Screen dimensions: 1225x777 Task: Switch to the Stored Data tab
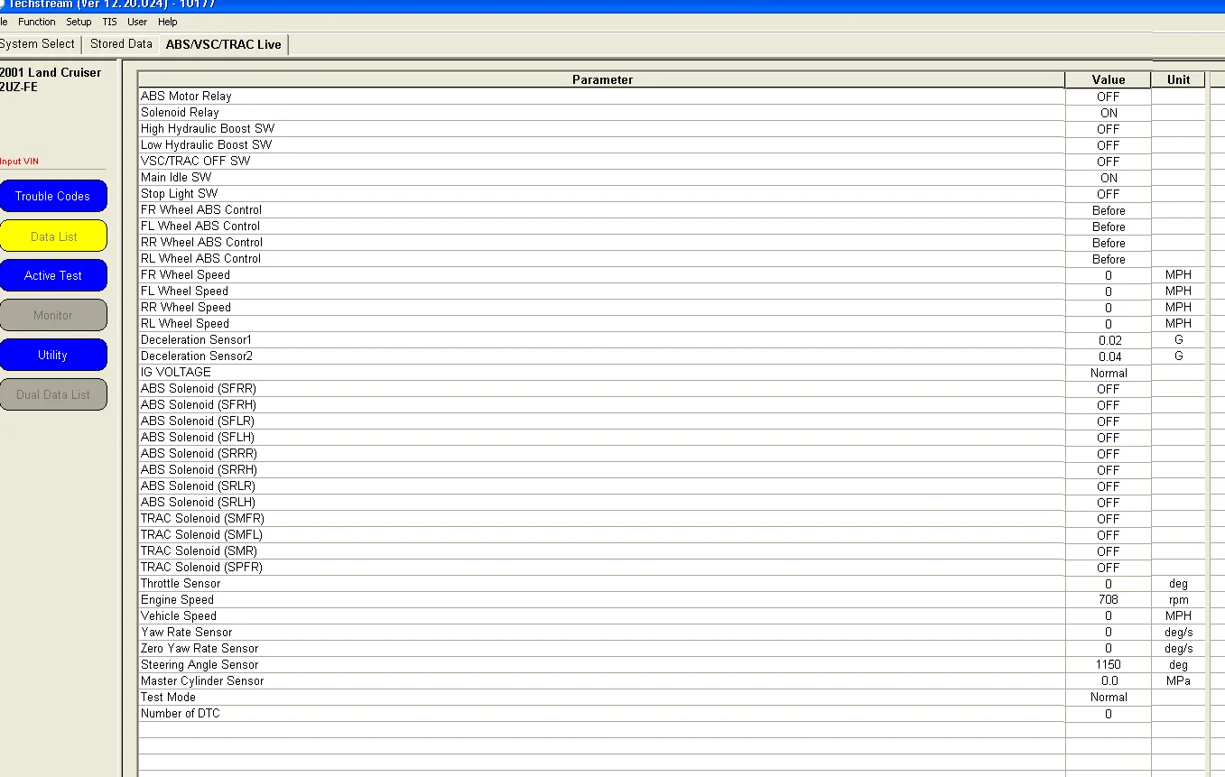click(121, 44)
